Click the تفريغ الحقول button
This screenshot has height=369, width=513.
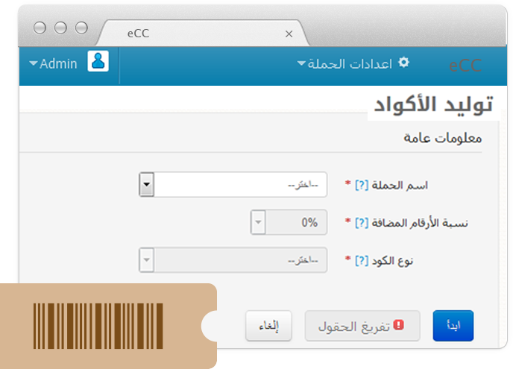pyautogui.click(x=362, y=327)
